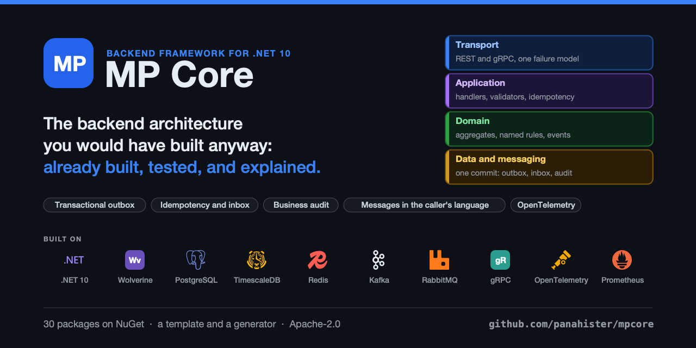Click the 'Kafka' label
Screen dimensions: 696x348
coord(379,281)
